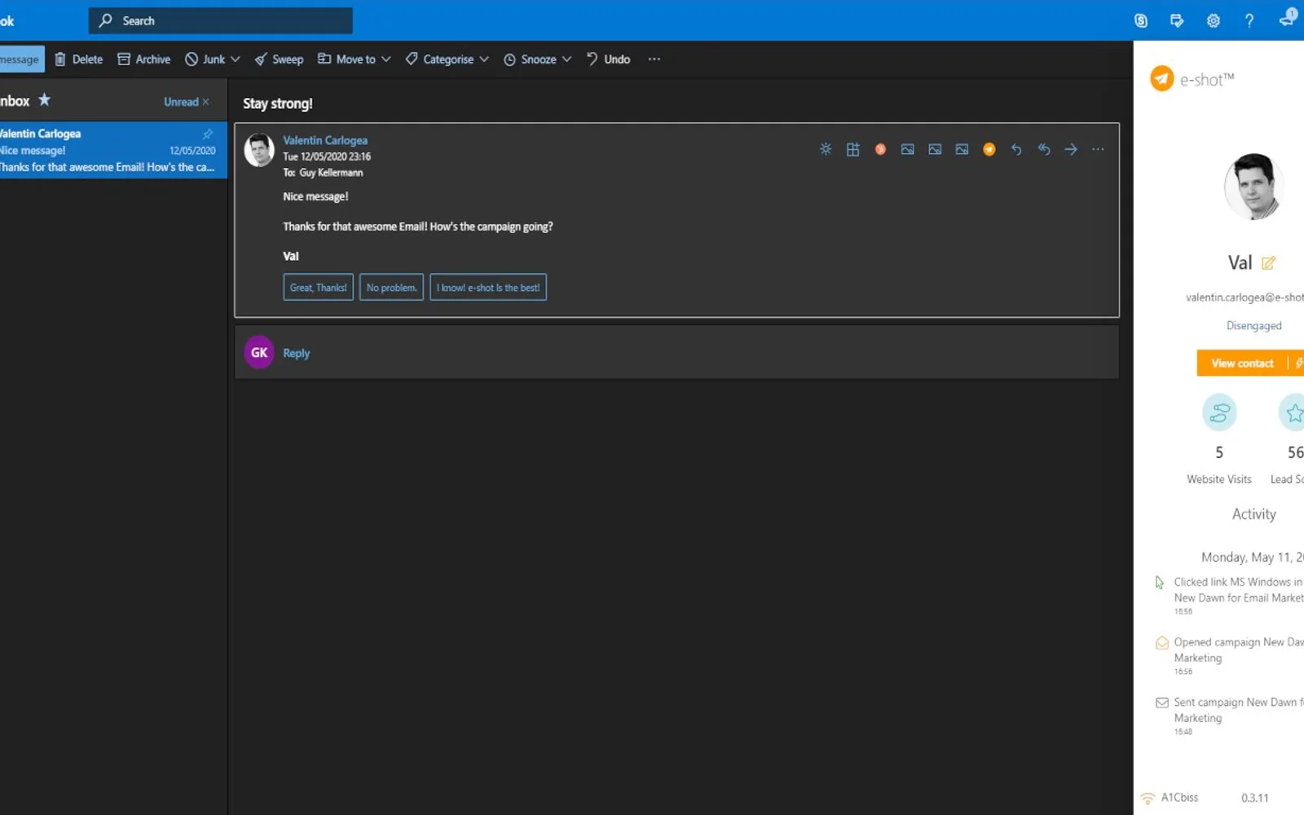Click the sender's profile photo in the email header
Viewport: 1304px width, 815px height.
(x=259, y=150)
